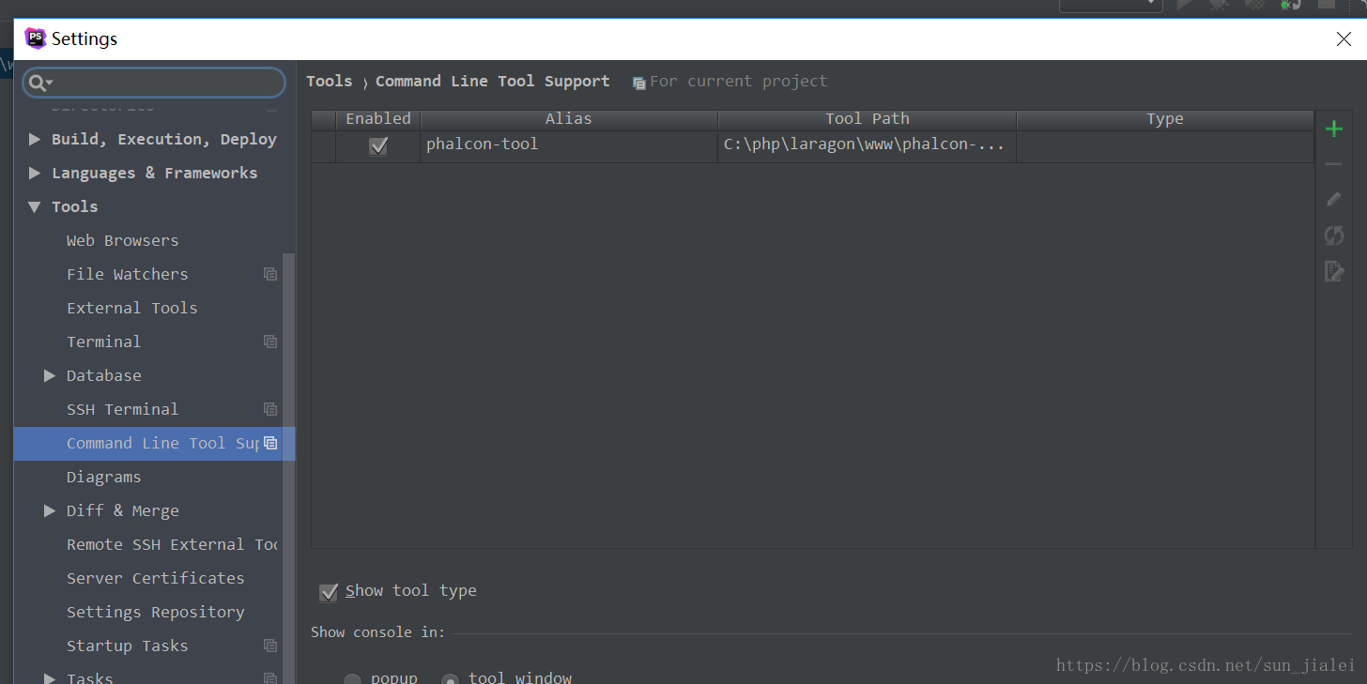Click the Tools breadcrumb

329,82
